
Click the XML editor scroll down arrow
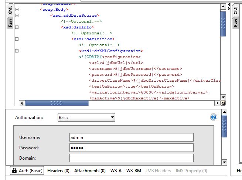tap(223, 97)
